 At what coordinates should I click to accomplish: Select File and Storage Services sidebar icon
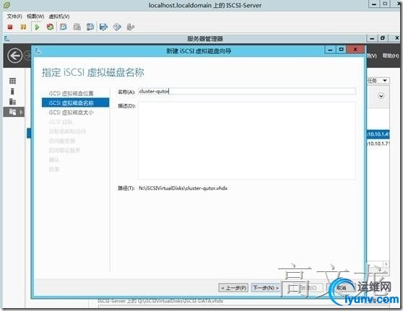click(x=12, y=112)
